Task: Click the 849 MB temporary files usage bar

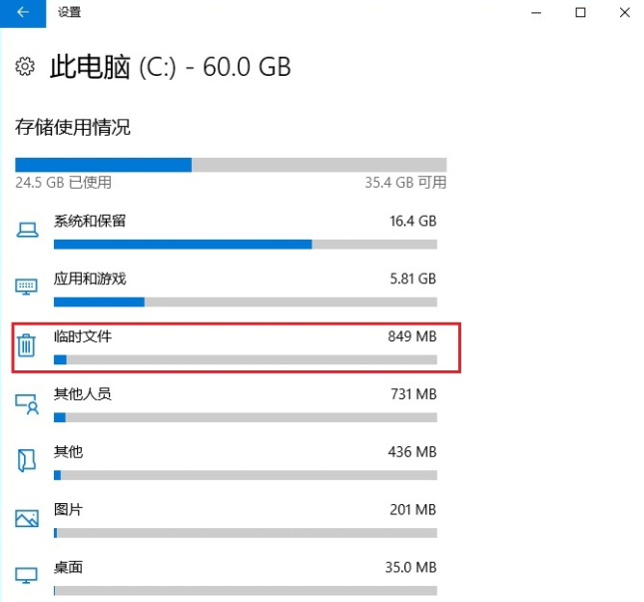Action: [x=245, y=359]
